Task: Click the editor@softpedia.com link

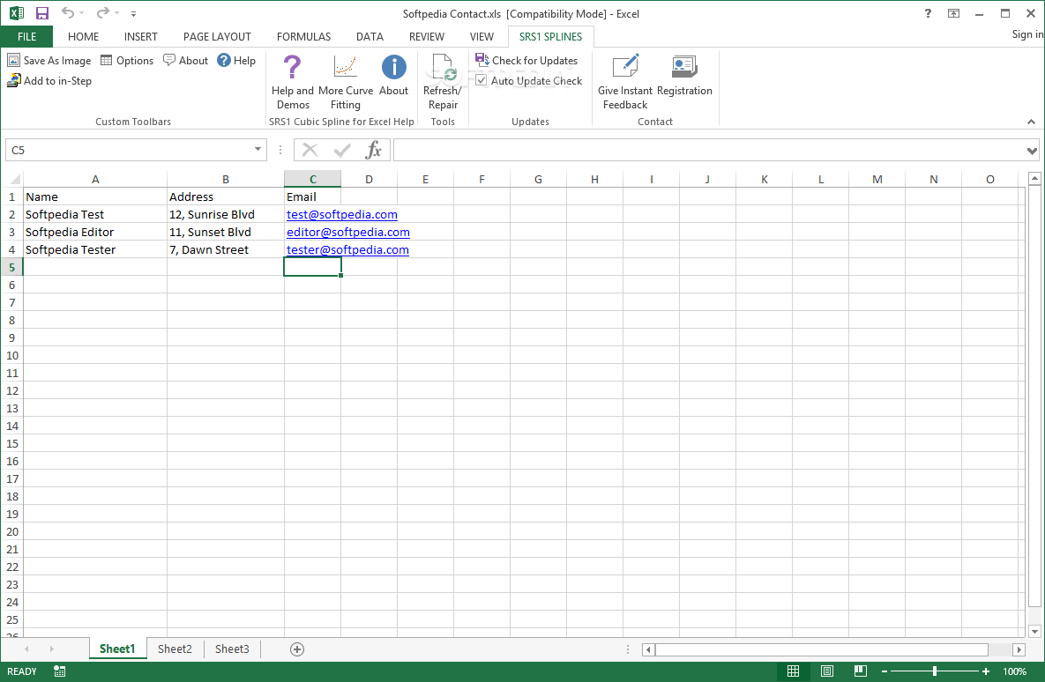Action: pyautogui.click(x=347, y=232)
